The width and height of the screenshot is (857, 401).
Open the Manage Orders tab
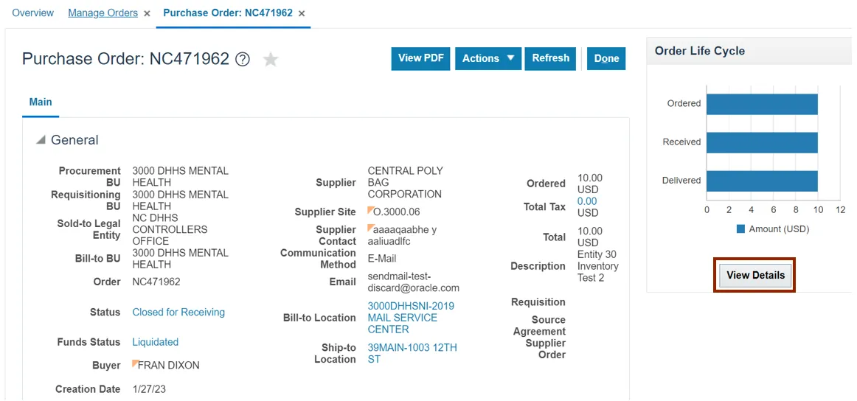pyautogui.click(x=103, y=13)
